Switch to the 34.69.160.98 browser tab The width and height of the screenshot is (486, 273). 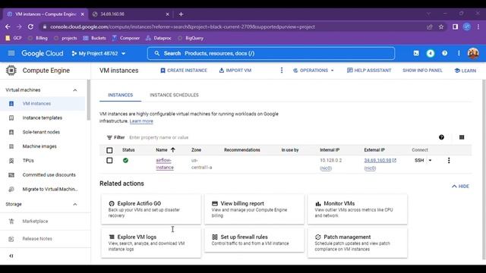[x=131, y=14]
